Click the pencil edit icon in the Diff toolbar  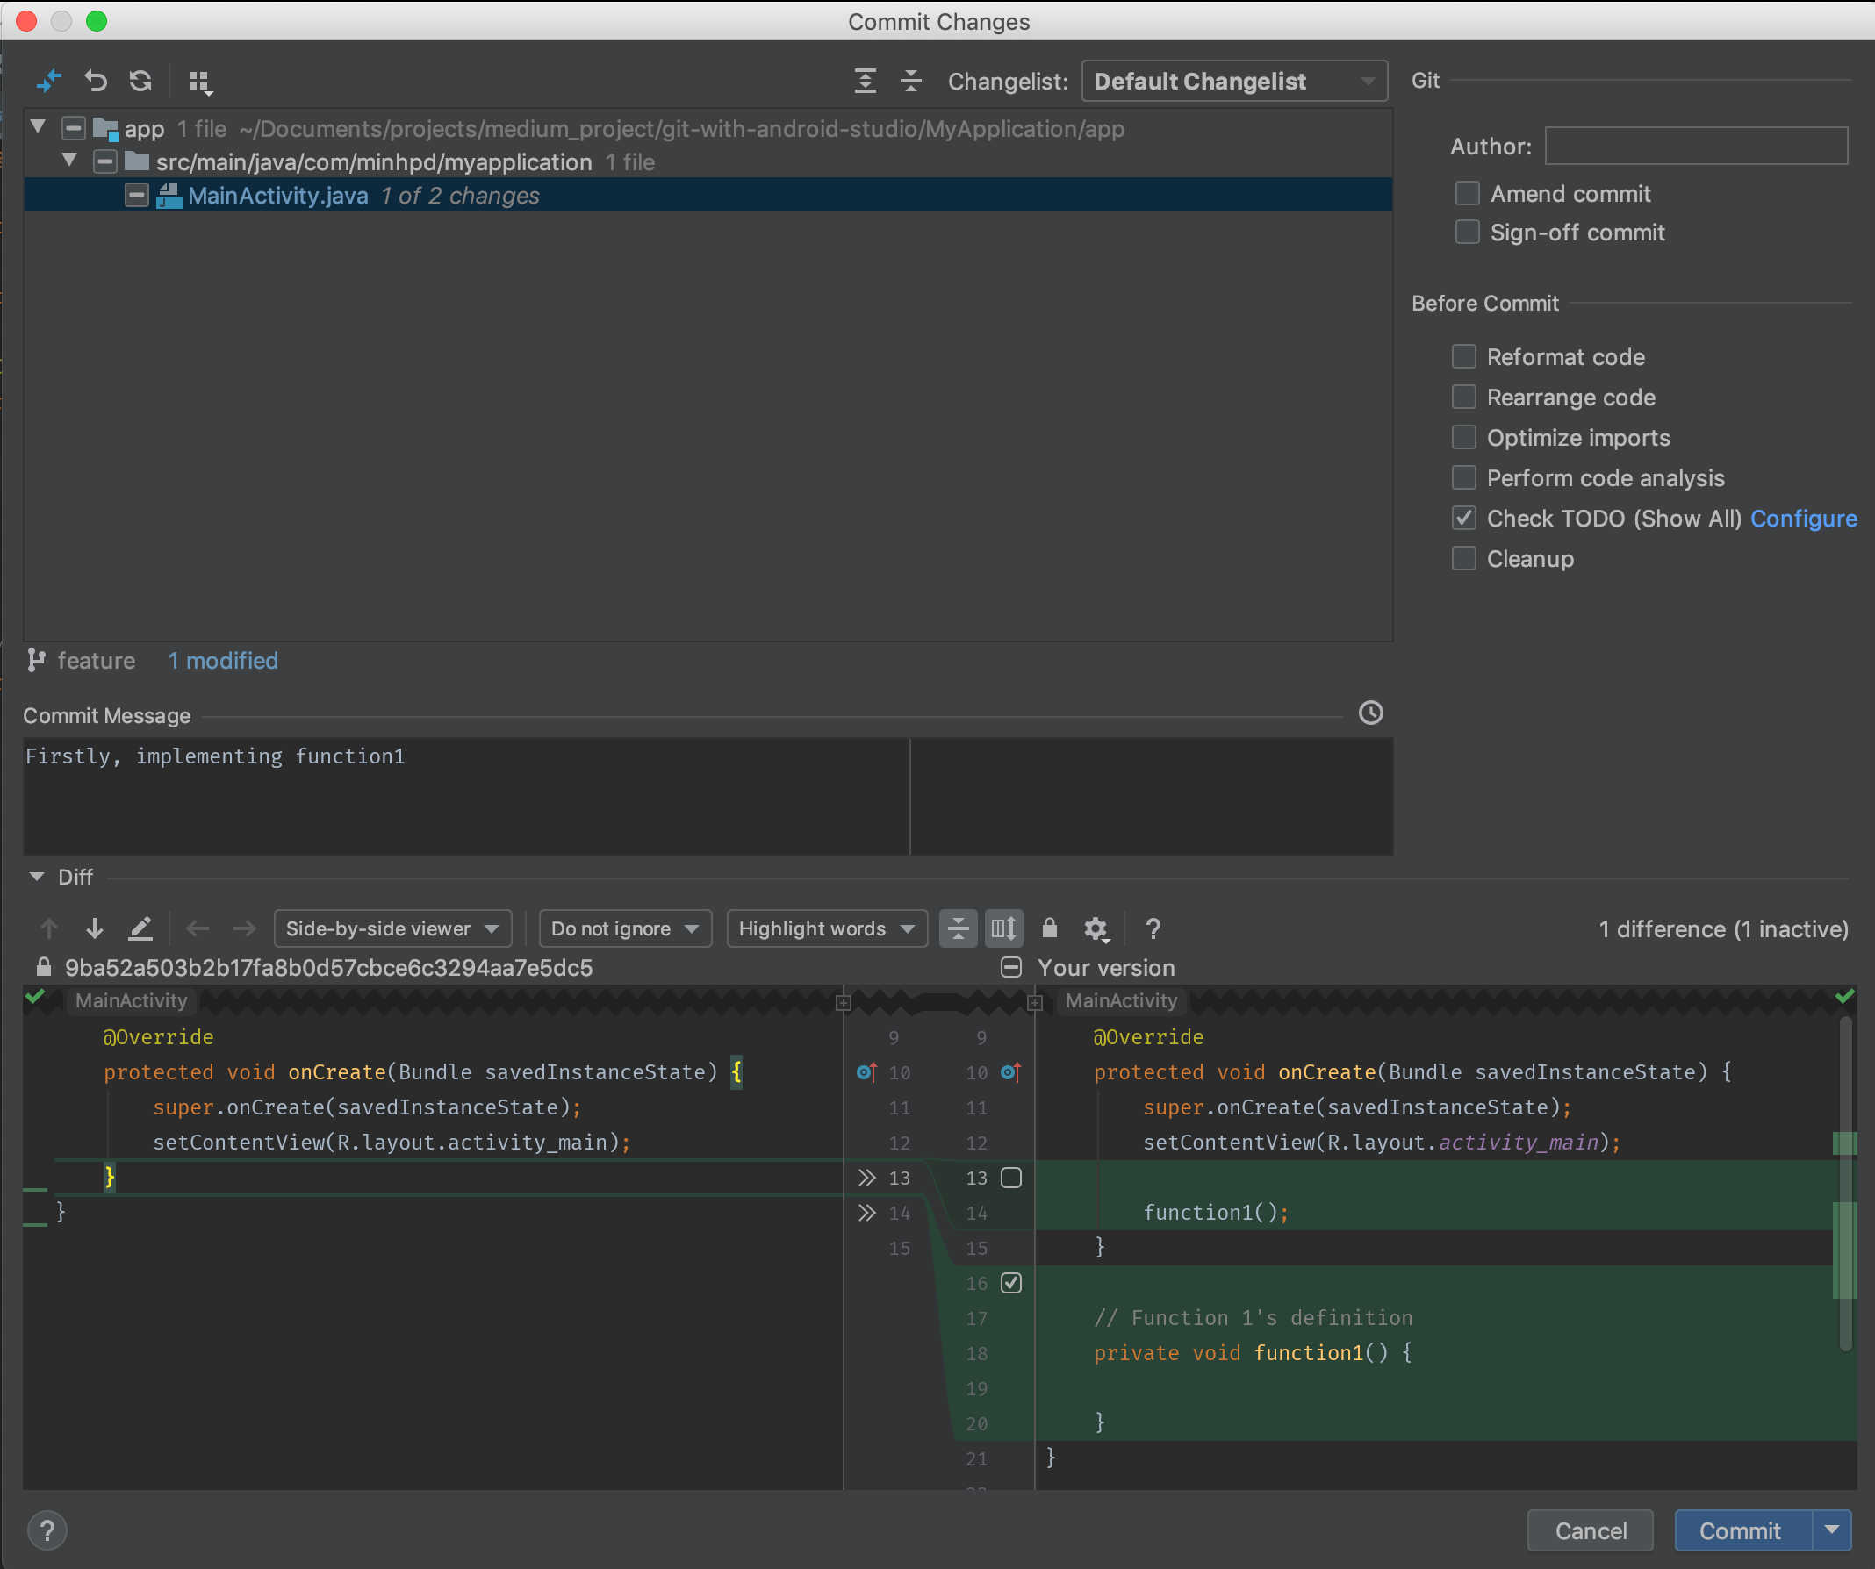click(x=140, y=928)
